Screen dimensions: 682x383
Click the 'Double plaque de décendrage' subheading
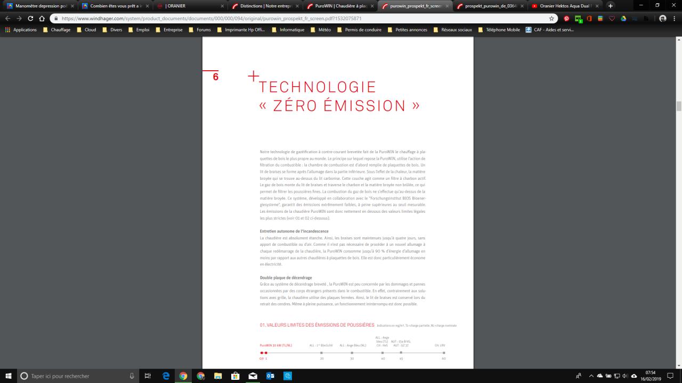[x=286, y=278]
